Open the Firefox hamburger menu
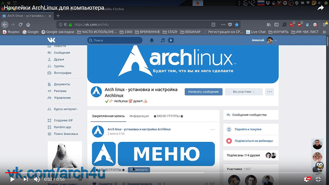The image size is (329, 185). 324,25
